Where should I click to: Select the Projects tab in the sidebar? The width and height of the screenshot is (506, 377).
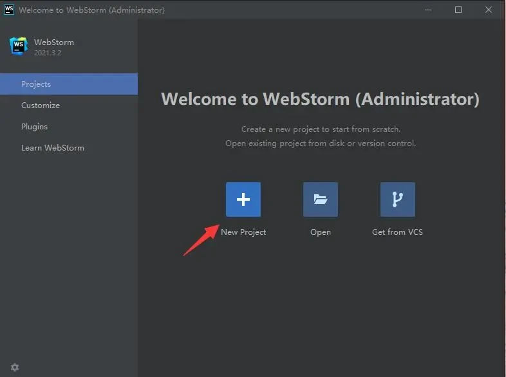click(x=68, y=84)
